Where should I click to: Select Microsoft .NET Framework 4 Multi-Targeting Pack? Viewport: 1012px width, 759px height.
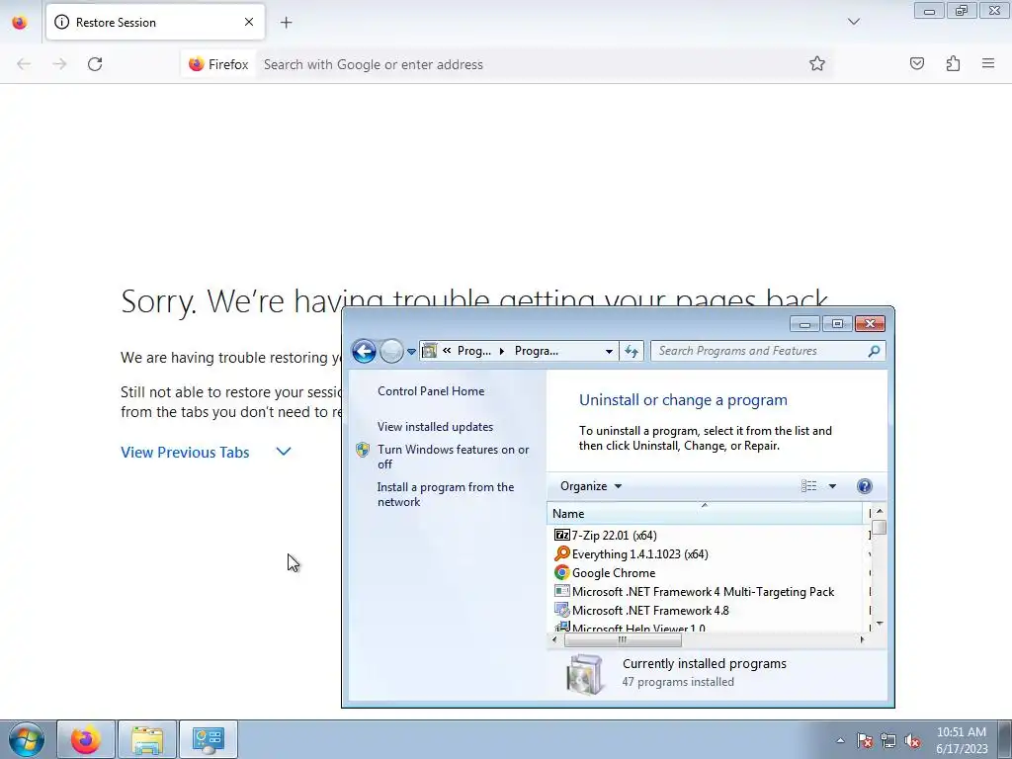point(703,591)
